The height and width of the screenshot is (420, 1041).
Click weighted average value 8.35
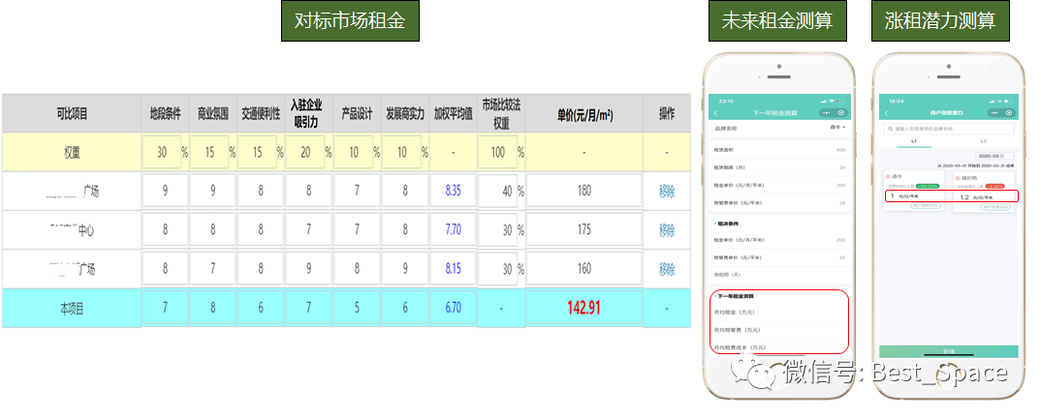454,192
